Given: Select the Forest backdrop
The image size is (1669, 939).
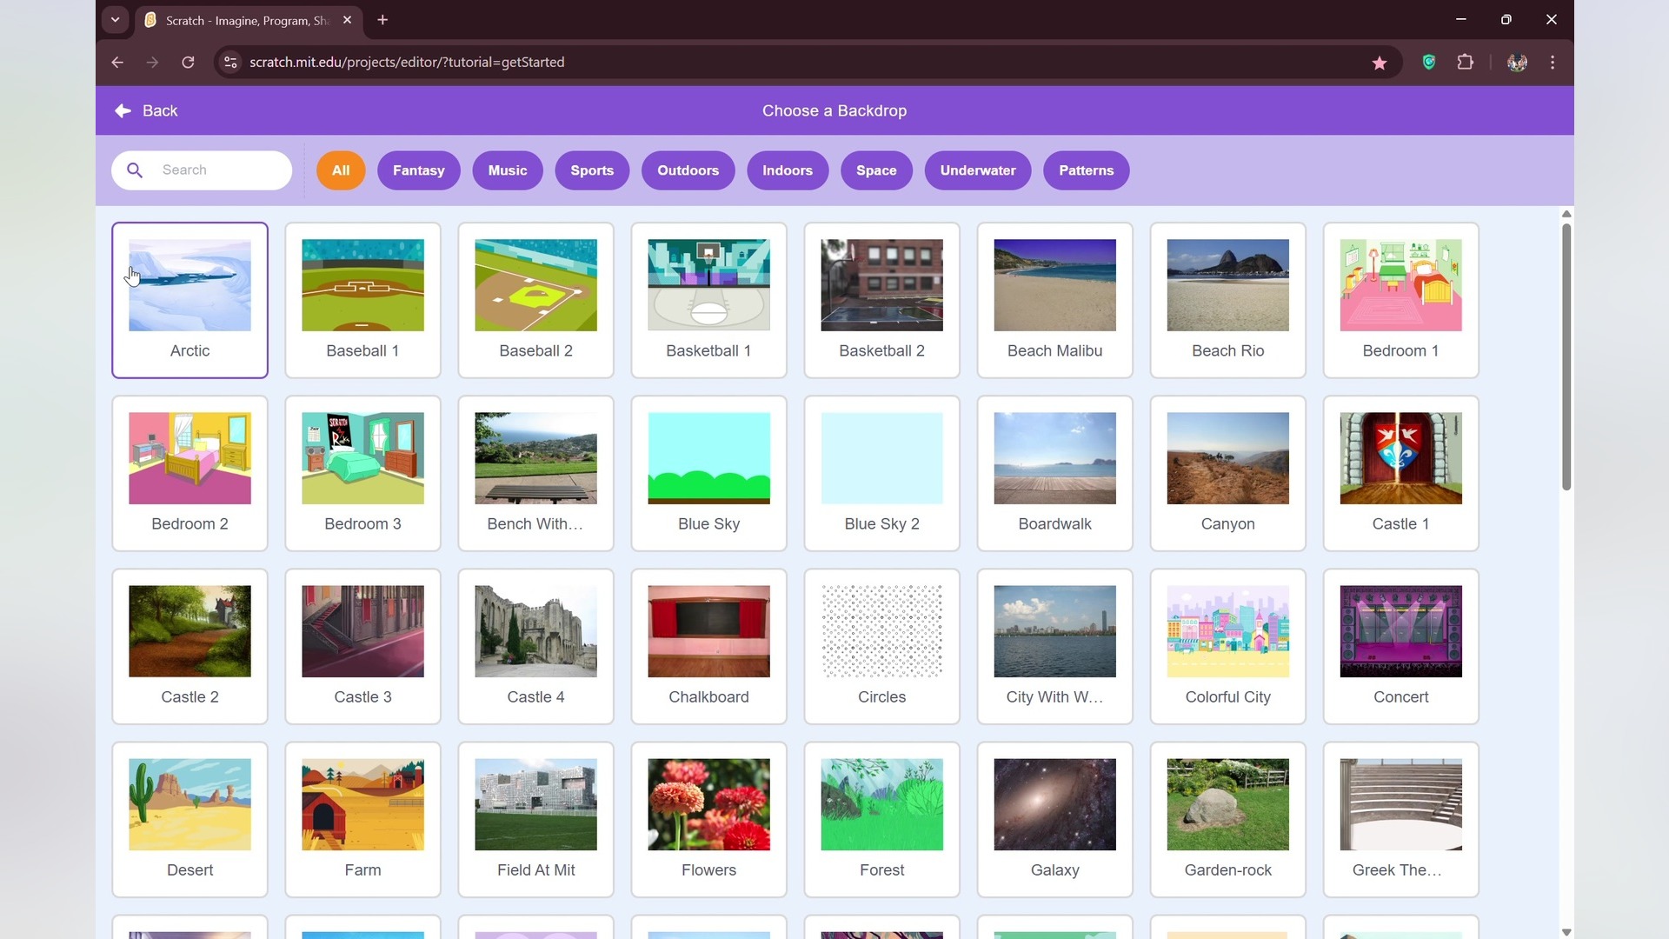Looking at the screenshot, I should pyautogui.click(x=881, y=819).
